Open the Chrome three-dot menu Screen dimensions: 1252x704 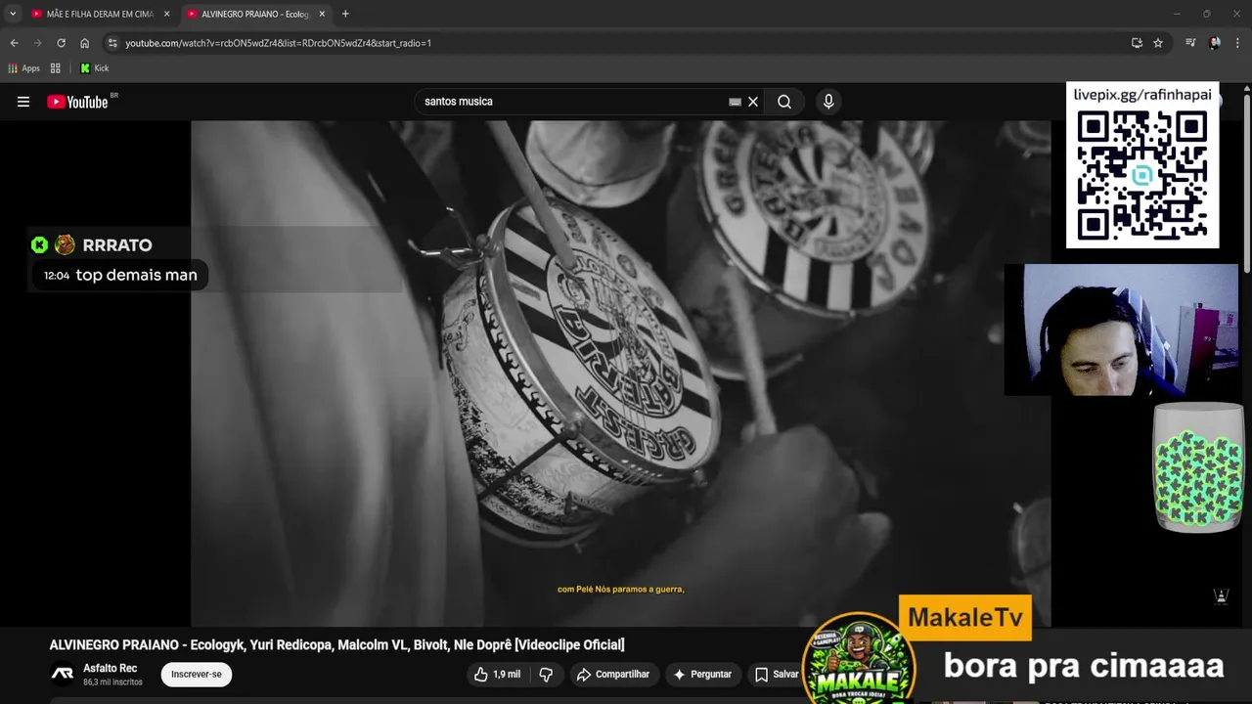(x=1238, y=43)
